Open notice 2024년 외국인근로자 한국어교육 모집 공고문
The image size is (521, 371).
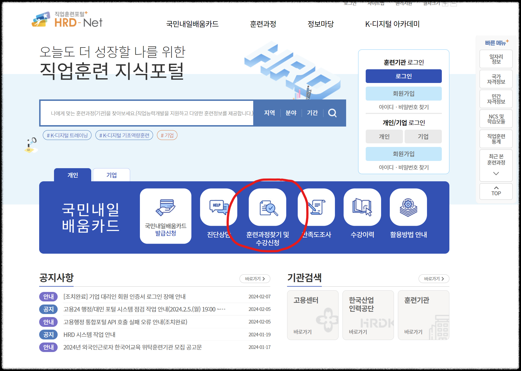[x=133, y=347]
